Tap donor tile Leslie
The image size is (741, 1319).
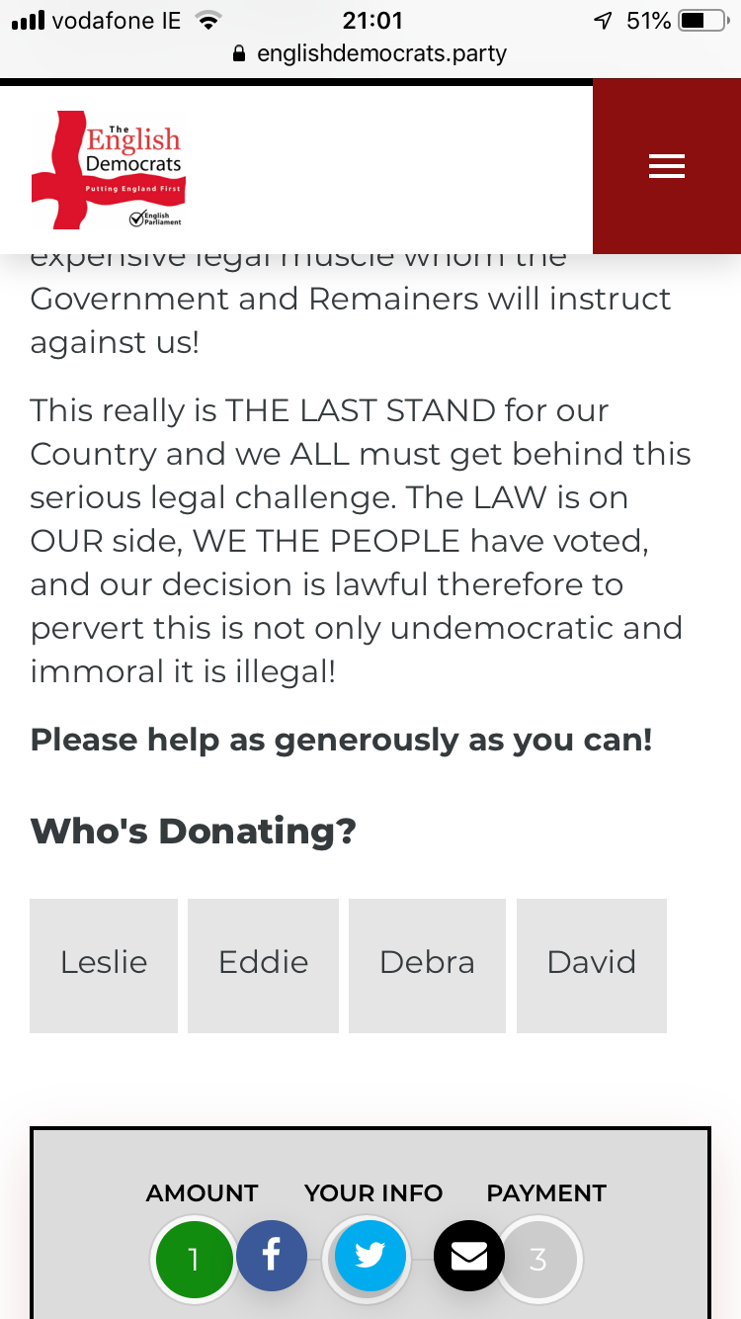pyautogui.click(x=104, y=965)
